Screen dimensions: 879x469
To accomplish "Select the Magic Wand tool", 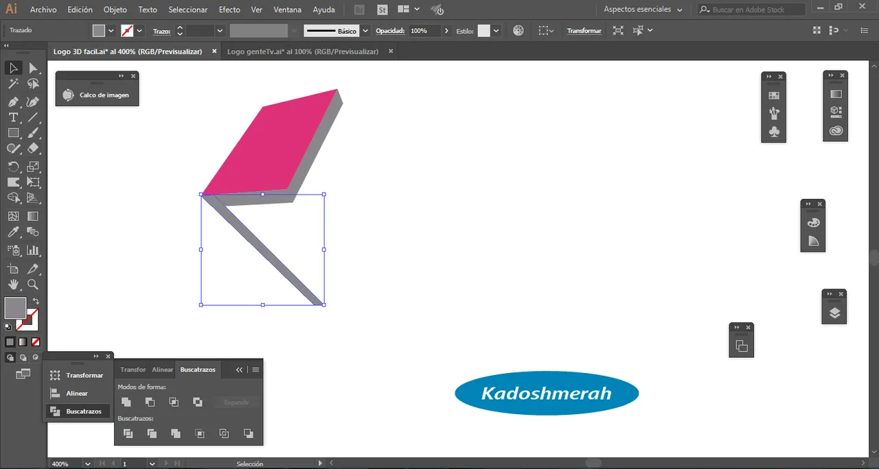I will [13, 84].
